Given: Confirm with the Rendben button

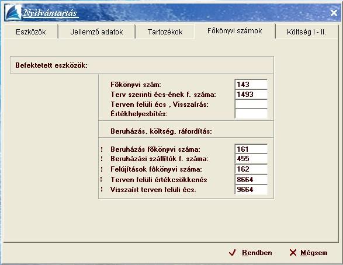Looking at the screenshot, I should (x=251, y=253).
